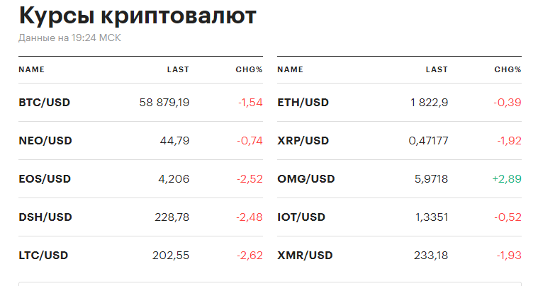Open the BTC/USD pair link

(x=45, y=103)
